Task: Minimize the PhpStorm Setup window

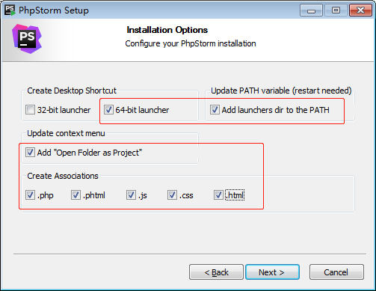Action: pos(311,10)
